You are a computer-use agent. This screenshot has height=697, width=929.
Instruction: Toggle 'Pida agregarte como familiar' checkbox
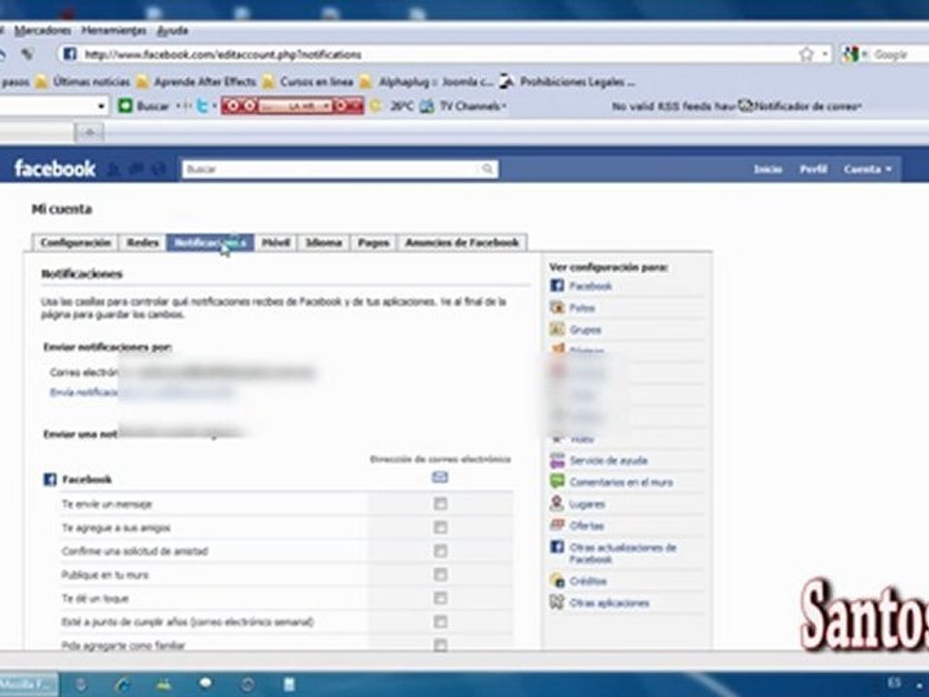click(440, 645)
